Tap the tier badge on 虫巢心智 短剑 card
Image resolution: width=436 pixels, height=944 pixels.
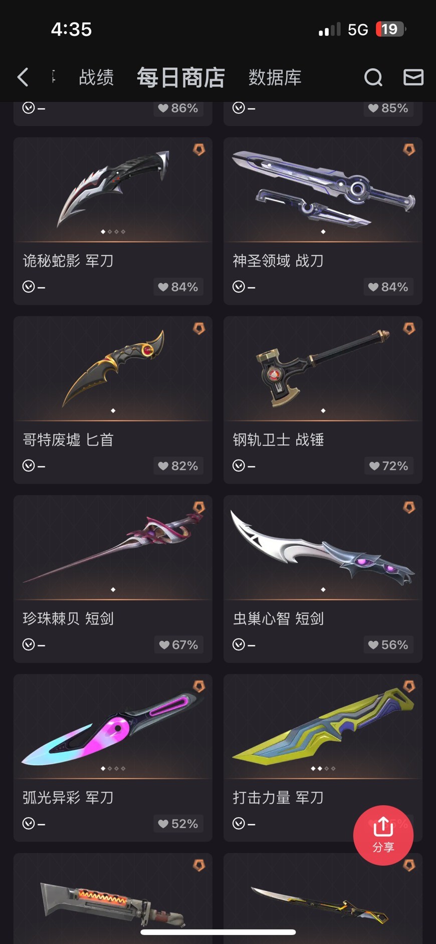click(x=409, y=508)
